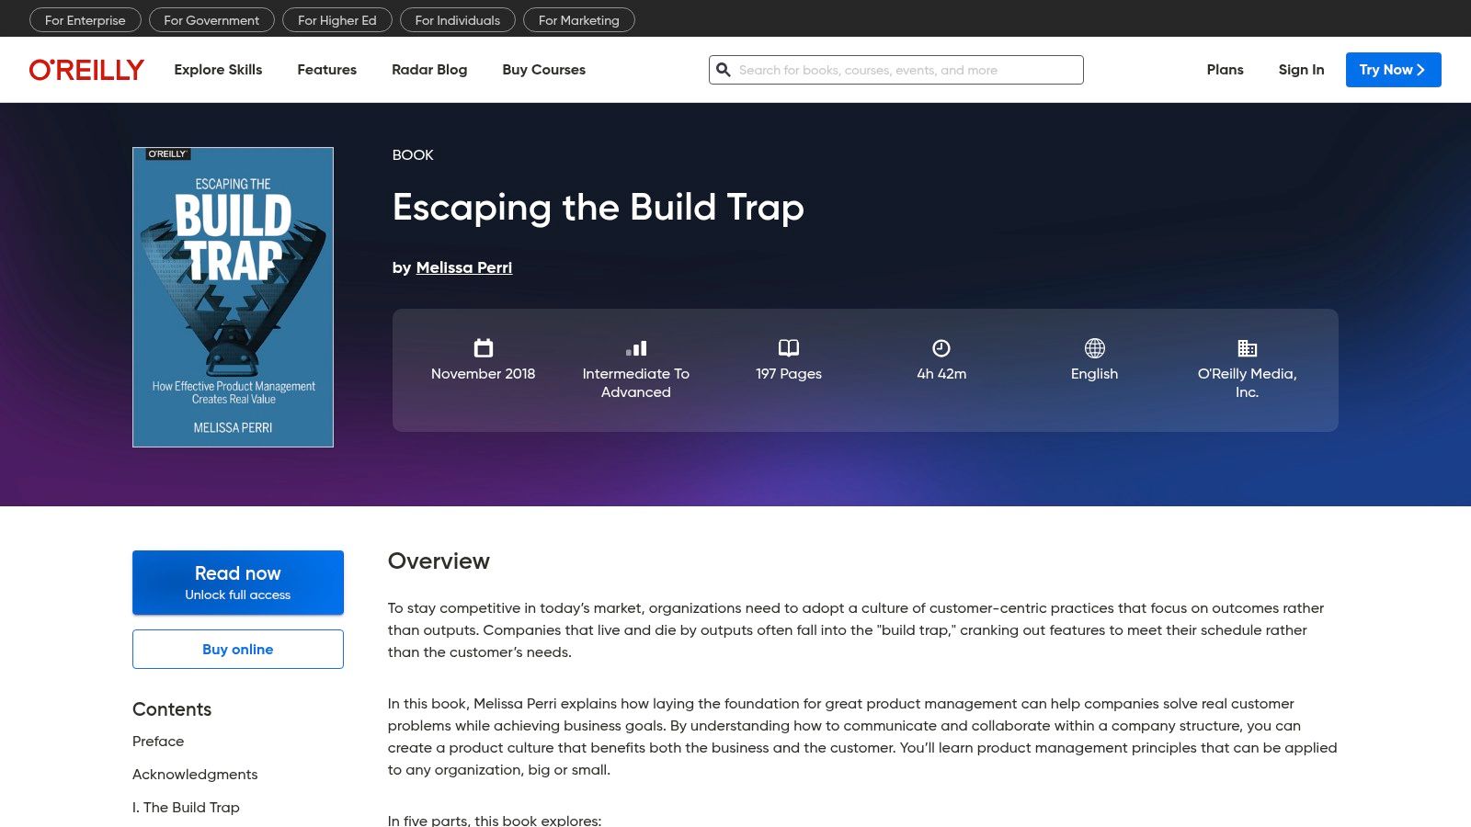
Task: Click the clock duration icon
Action: 941,348
